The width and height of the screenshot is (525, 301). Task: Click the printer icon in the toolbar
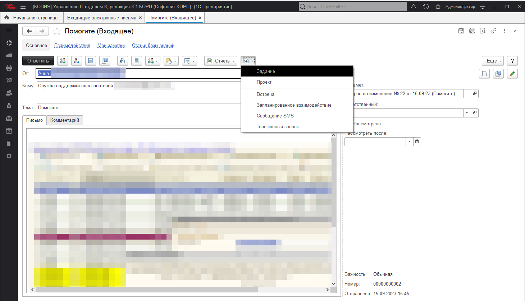pos(123,61)
